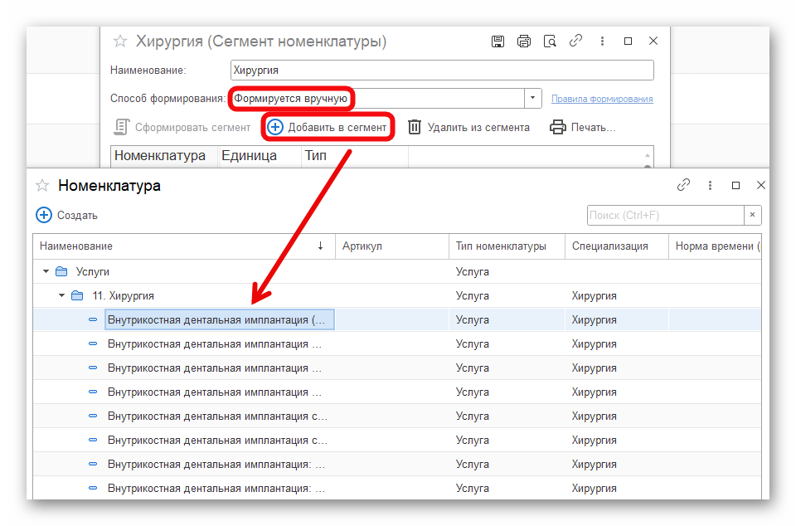Close the Номенклатура window

point(760,185)
